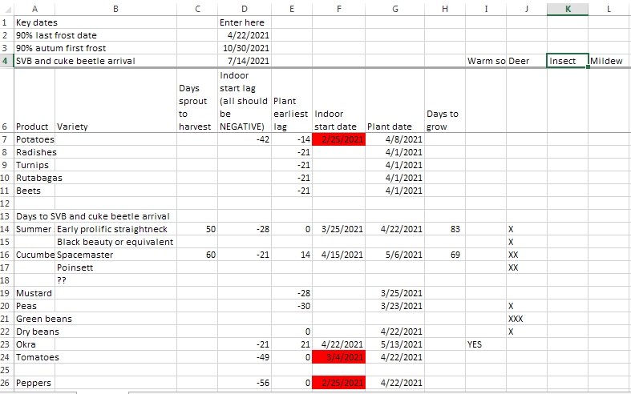Select Tomatoes indoor start lag -49
This screenshot has height=394, width=631.
(x=245, y=357)
